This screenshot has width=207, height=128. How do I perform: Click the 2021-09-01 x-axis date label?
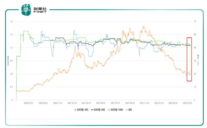(x=130, y=102)
